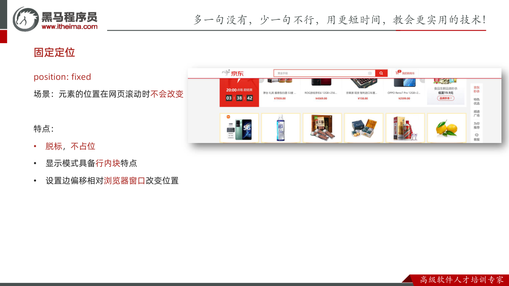Click the 客服 headset icon in sidebar
Image resolution: width=509 pixels, height=286 pixels.
[x=476, y=135]
